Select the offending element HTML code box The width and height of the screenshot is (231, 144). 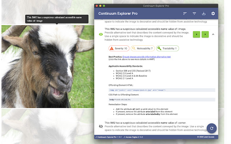tap(162, 90)
